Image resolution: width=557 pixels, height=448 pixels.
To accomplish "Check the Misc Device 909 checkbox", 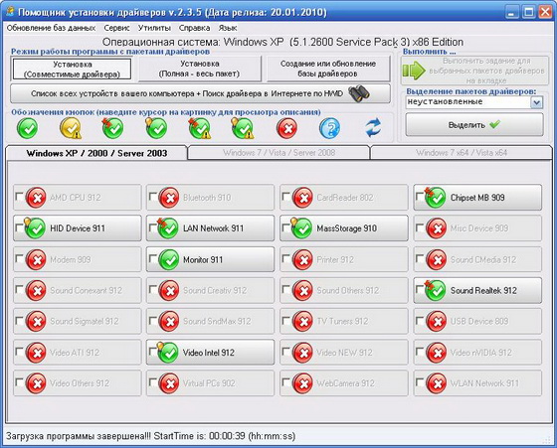I will coord(420,227).
